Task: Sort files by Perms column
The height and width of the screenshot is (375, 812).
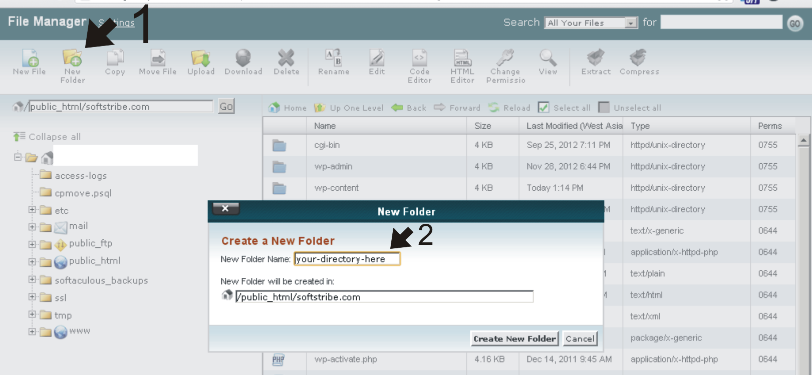Action: point(772,126)
